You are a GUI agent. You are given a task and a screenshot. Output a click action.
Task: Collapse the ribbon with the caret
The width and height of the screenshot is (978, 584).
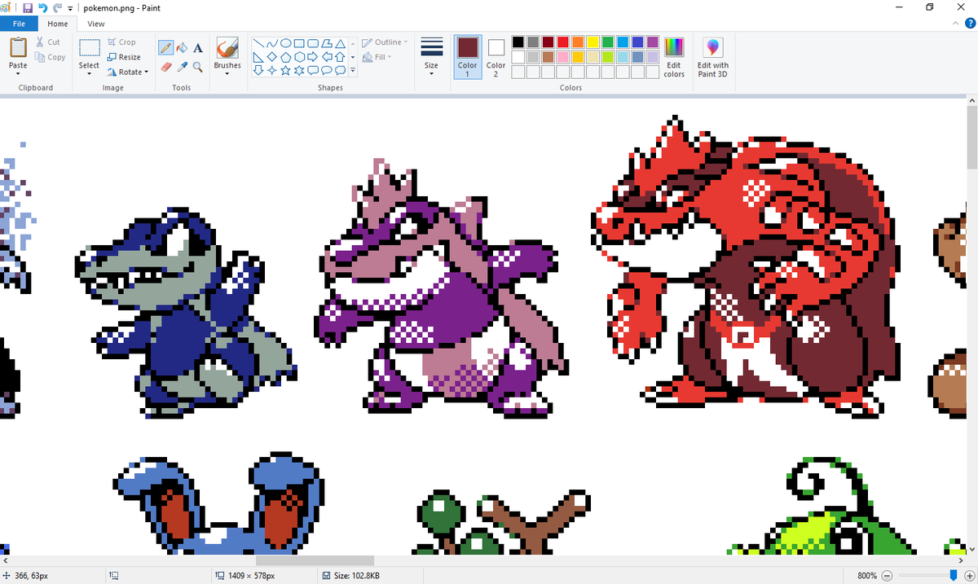(957, 24)
